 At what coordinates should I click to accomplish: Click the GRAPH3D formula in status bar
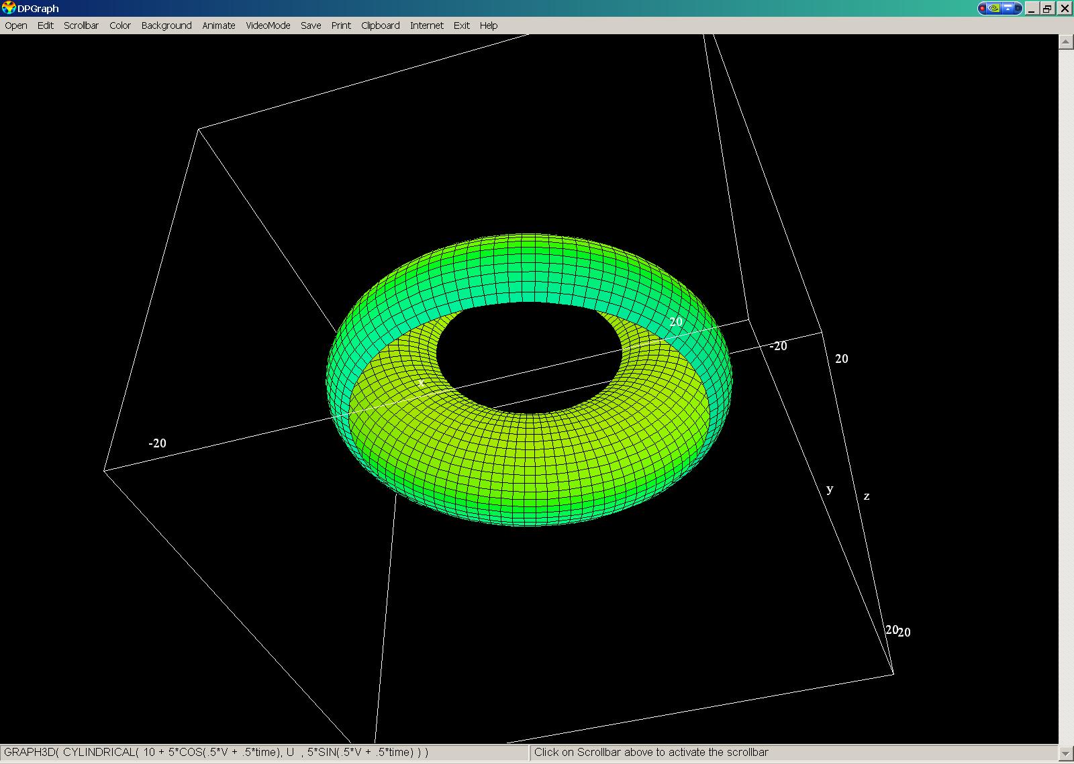tap(216, 753)
